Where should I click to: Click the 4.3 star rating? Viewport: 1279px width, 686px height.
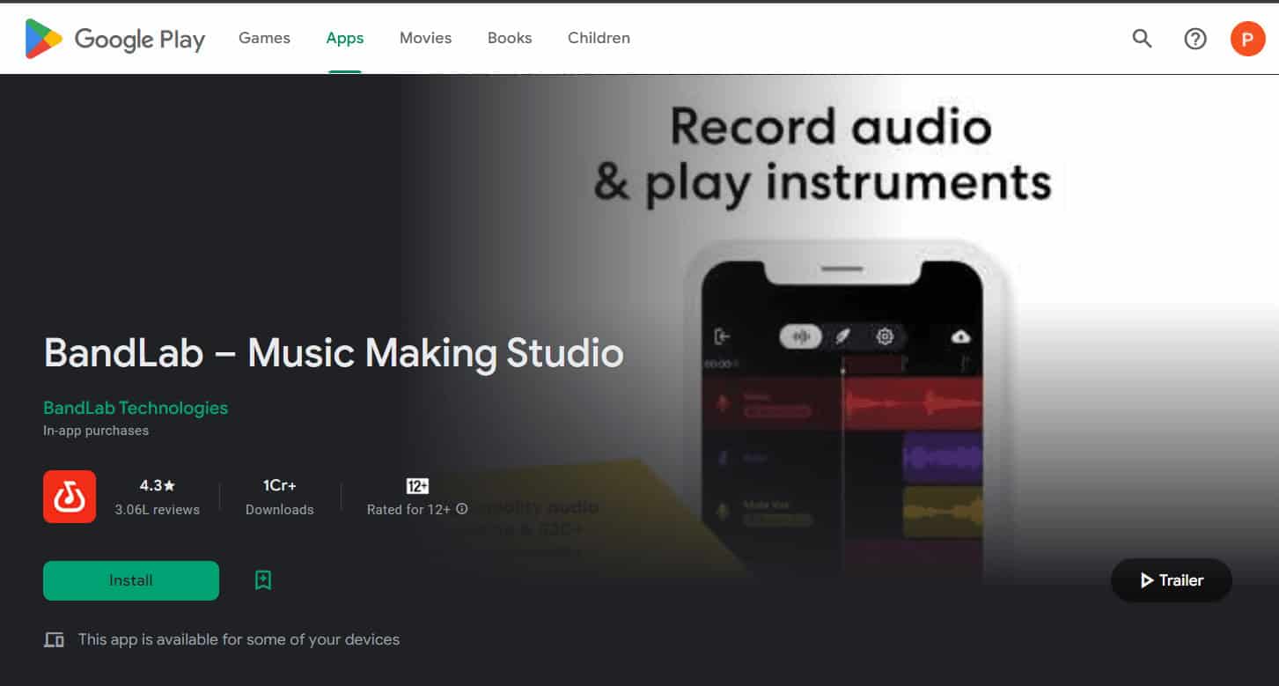click(x=158, y=485)
